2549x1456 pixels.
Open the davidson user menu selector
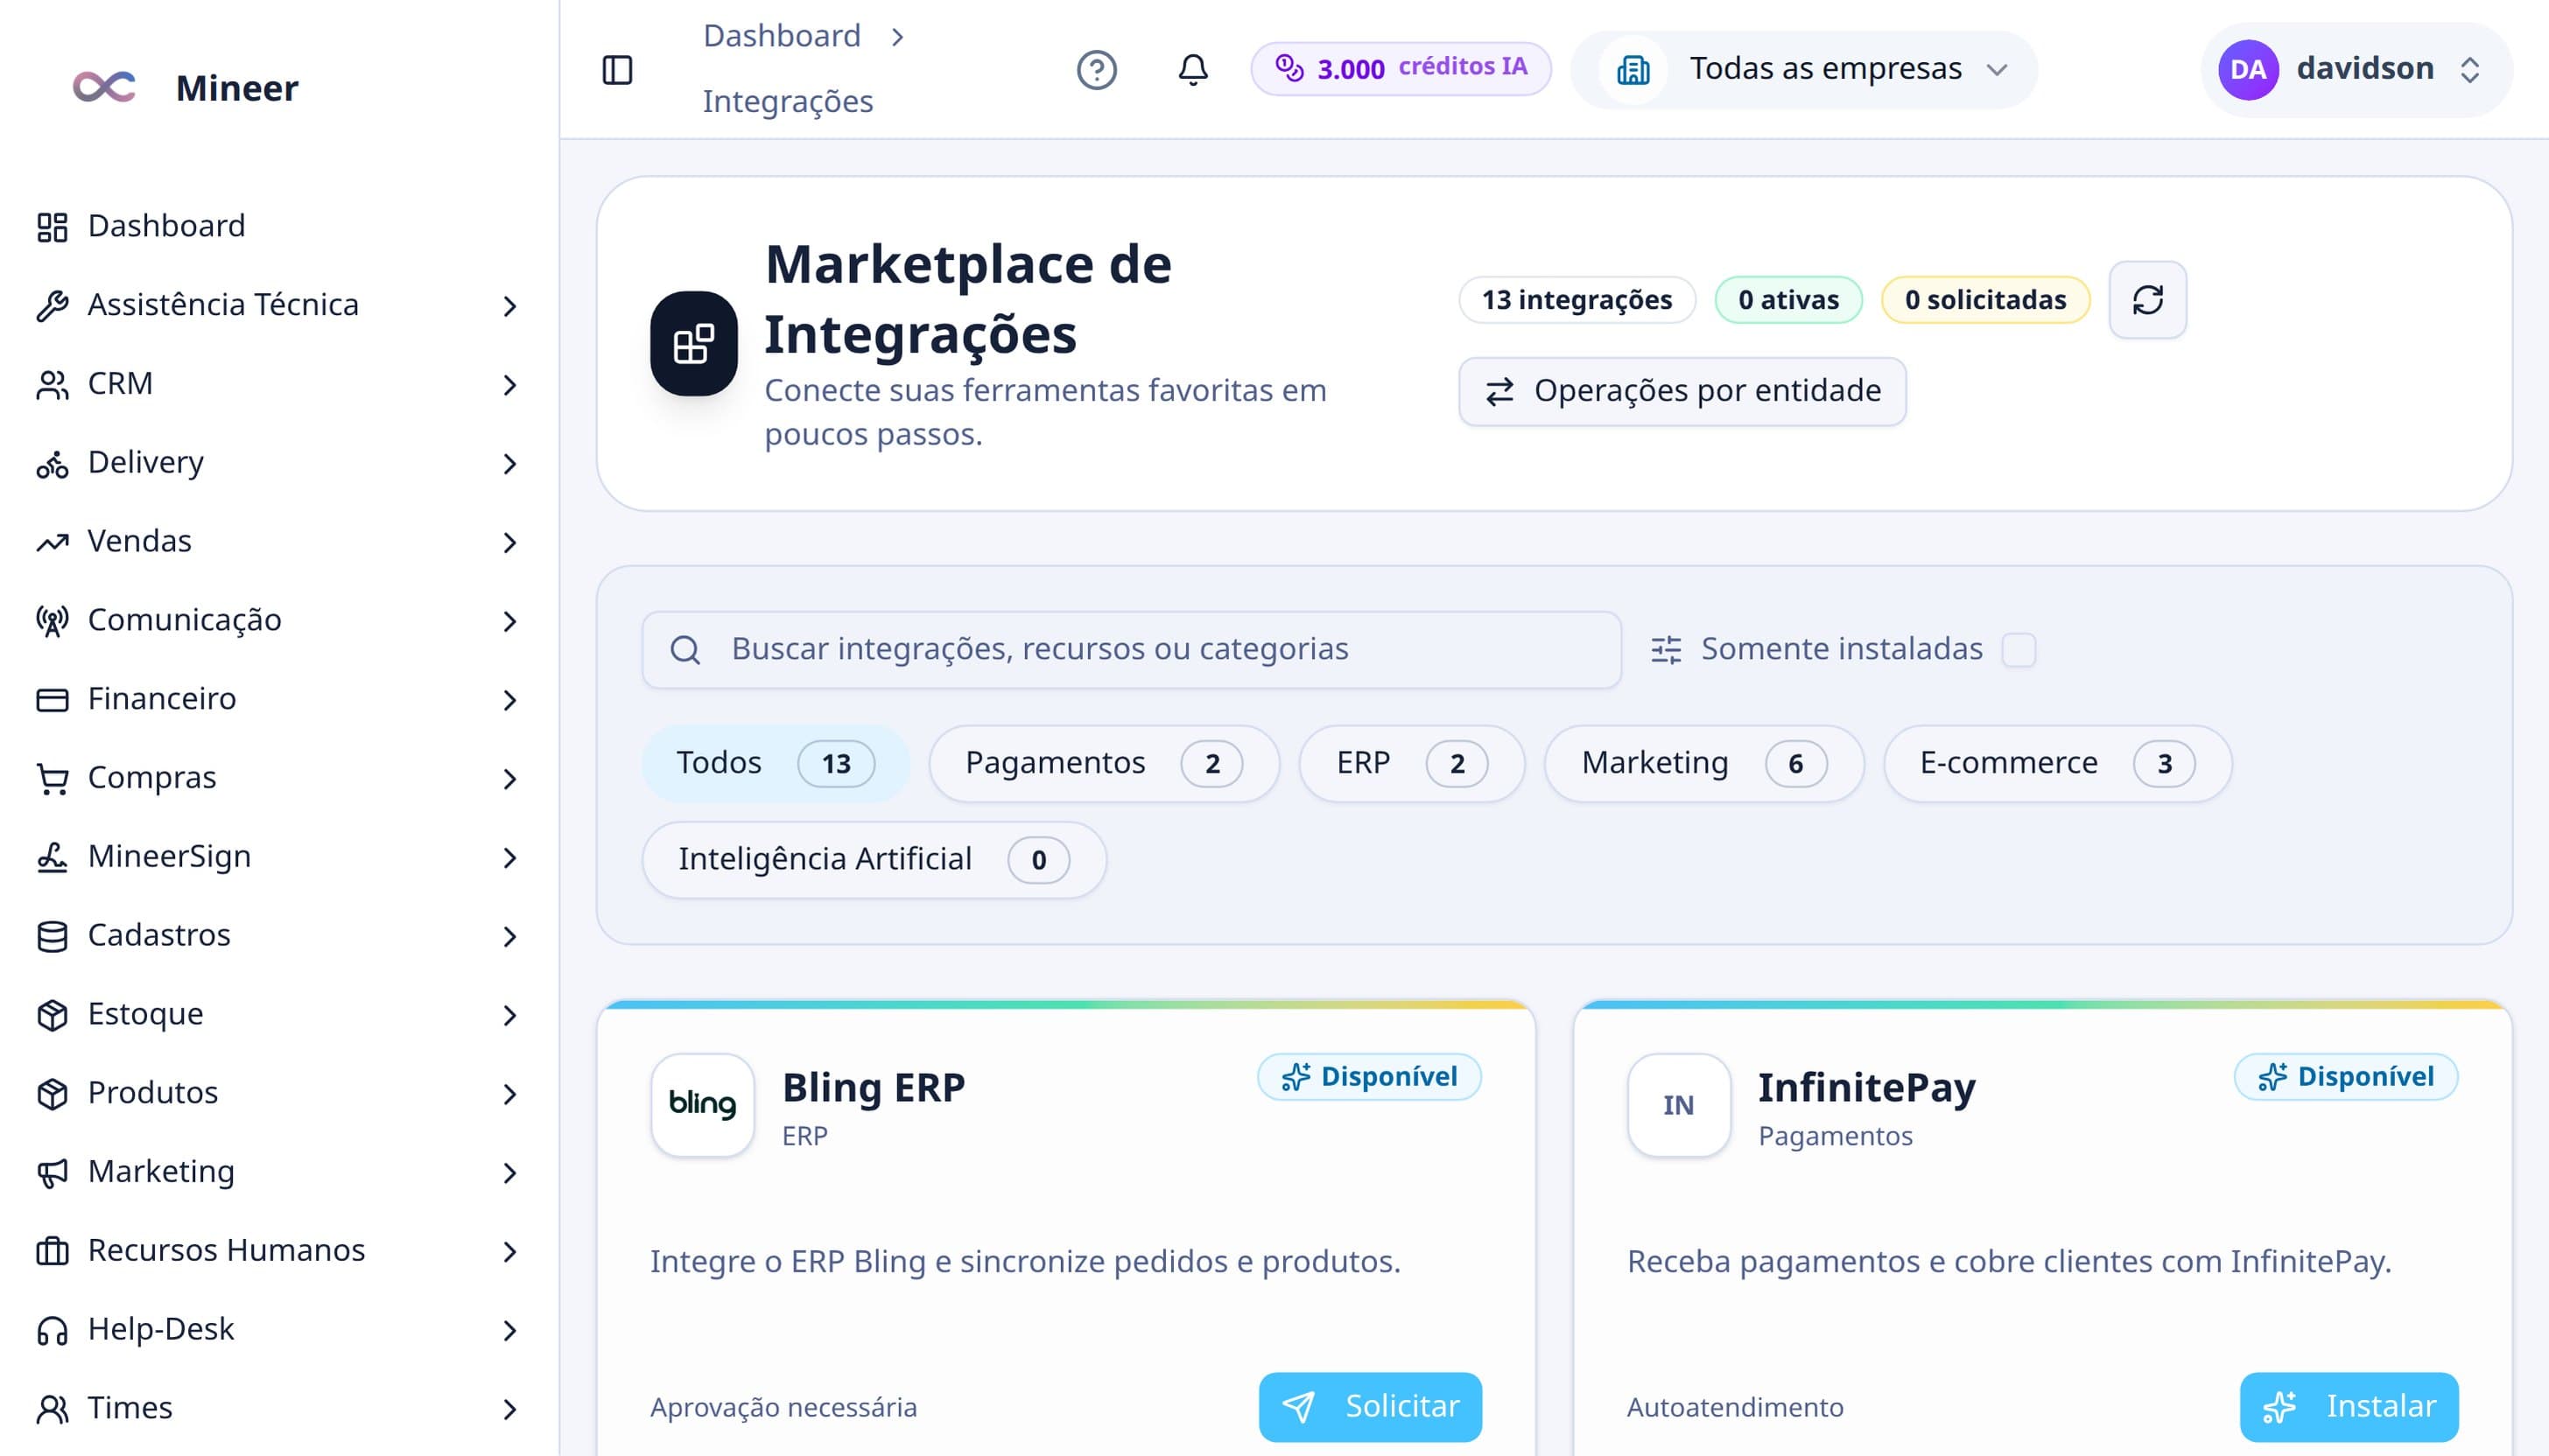click(2356, 70)
